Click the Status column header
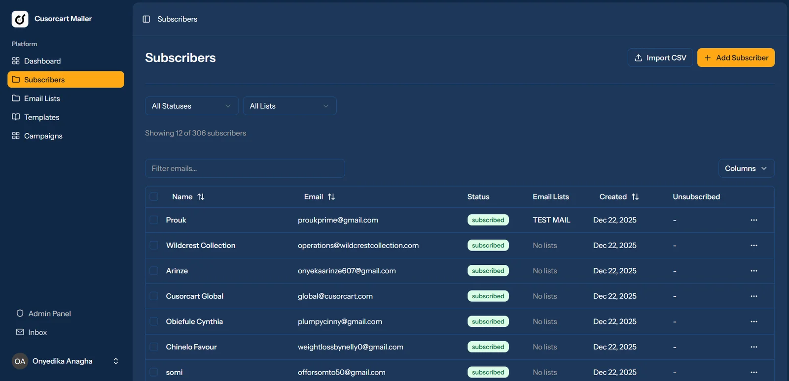Screen dimensions: 789x381 pyautogui.click(x=478, y=197)
